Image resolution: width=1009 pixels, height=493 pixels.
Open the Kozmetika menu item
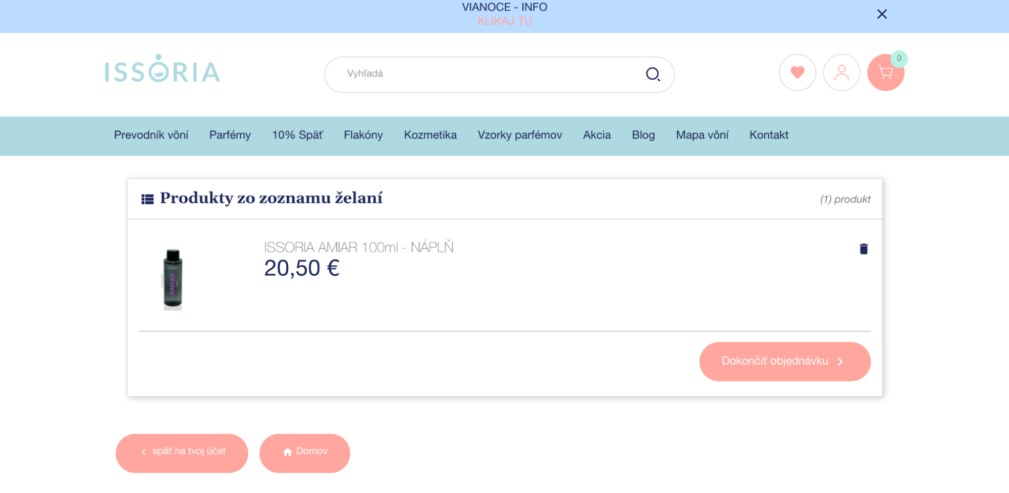(430, 135)
